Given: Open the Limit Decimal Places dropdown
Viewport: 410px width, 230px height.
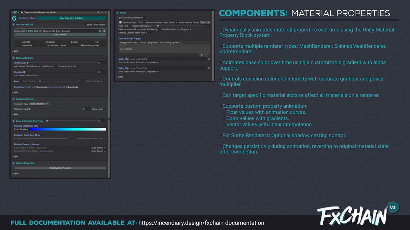Looking at the screenshot, I should (x=205, y=22).
